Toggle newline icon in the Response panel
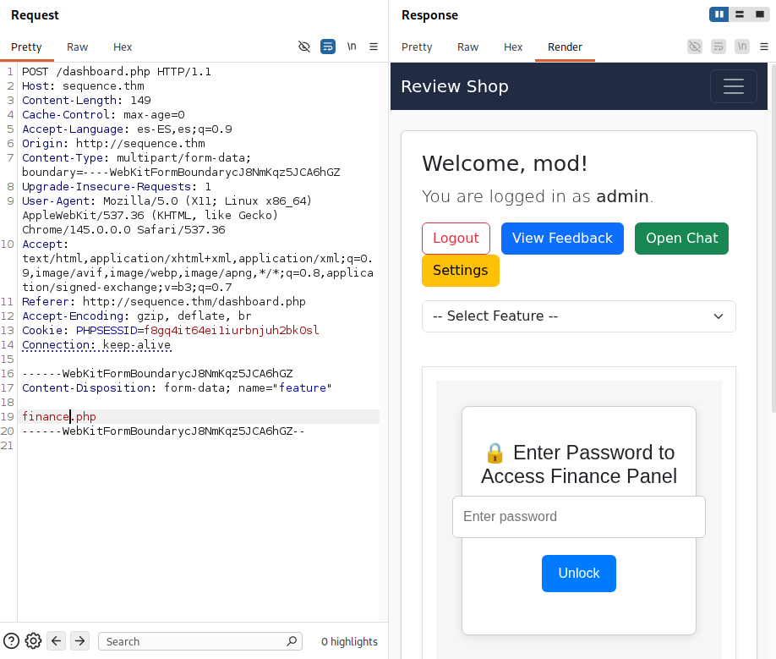The width and height of the screenshot is (776, 659). coord(742,47)
